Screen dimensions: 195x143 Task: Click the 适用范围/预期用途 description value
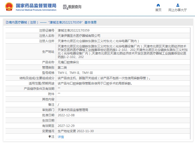click(x=95, y=83)
